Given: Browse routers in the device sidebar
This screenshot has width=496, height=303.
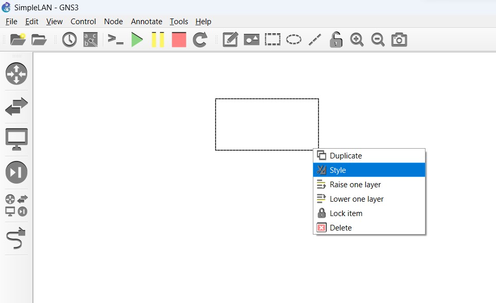Looking at the screenshot, I should point(16,74).
